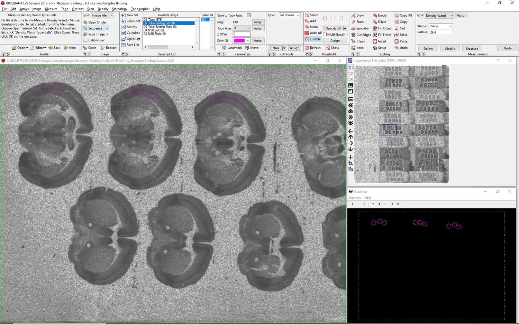This screenshot has height=324, width=519.
Task: Click the Z Offset input field
Action: point(242,34)
